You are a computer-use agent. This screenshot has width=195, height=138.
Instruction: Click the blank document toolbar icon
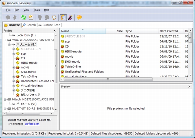(54, 17)
